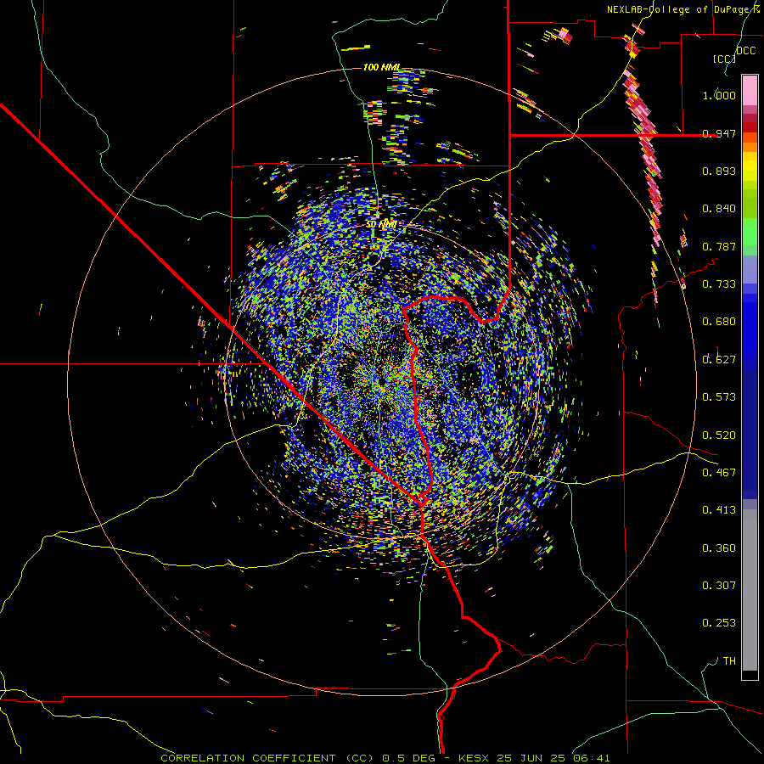Click the 0.947 scale value
764x764 pixels.
[x=719, y=133]
